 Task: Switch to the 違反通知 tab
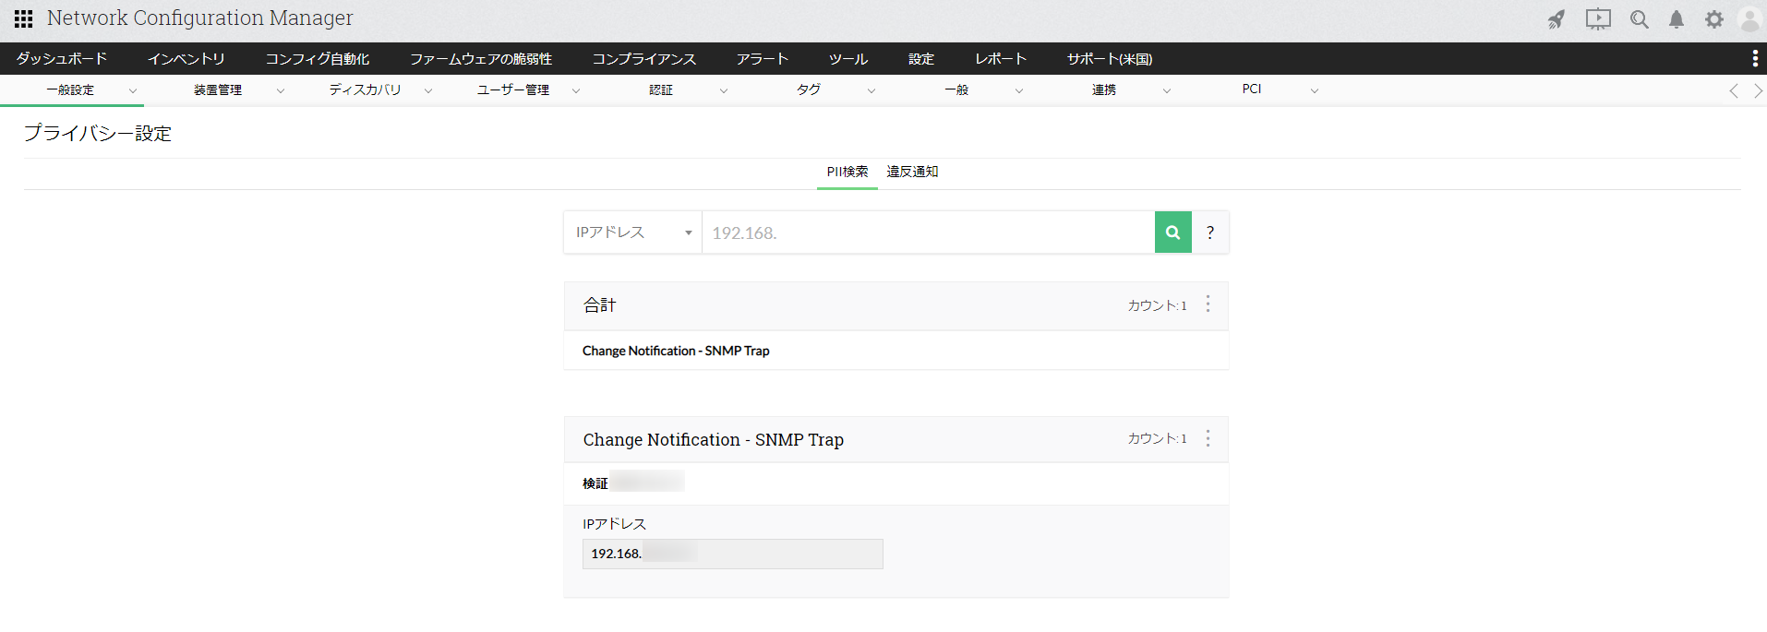point(912,172)
